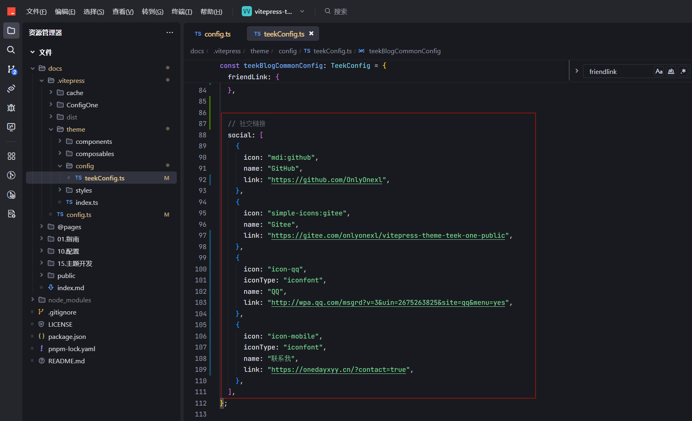Expand the ConfigOne folder

[x=51, y=105]
